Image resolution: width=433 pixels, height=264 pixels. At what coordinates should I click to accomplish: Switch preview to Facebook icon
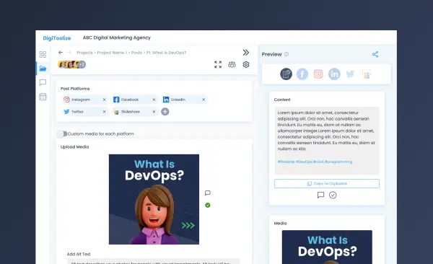coord(302,74)
